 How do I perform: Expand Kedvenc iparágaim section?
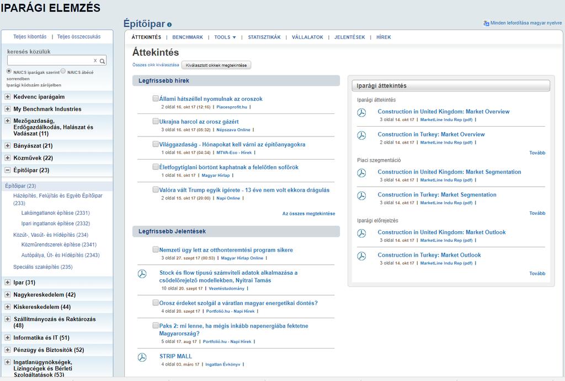[7, 97]
